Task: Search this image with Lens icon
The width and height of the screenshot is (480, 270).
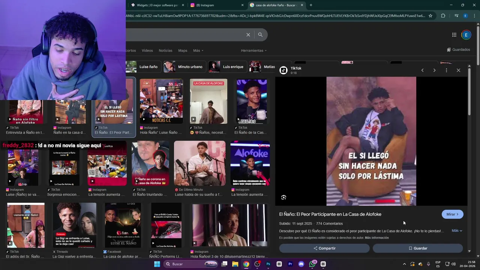Action: (x=284, y=197)
